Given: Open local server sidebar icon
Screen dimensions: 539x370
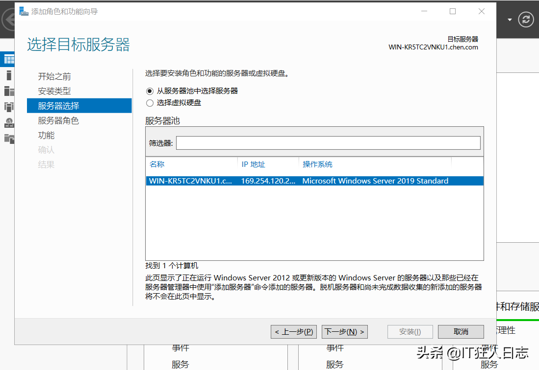Looking at the screenshot, I should [9, 75].
